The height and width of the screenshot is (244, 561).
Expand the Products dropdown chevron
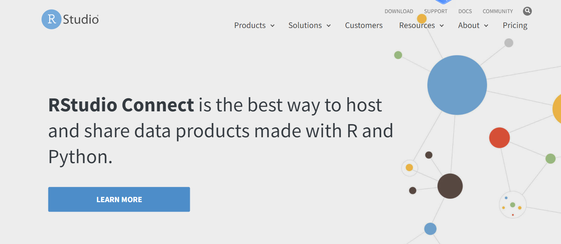272,26
